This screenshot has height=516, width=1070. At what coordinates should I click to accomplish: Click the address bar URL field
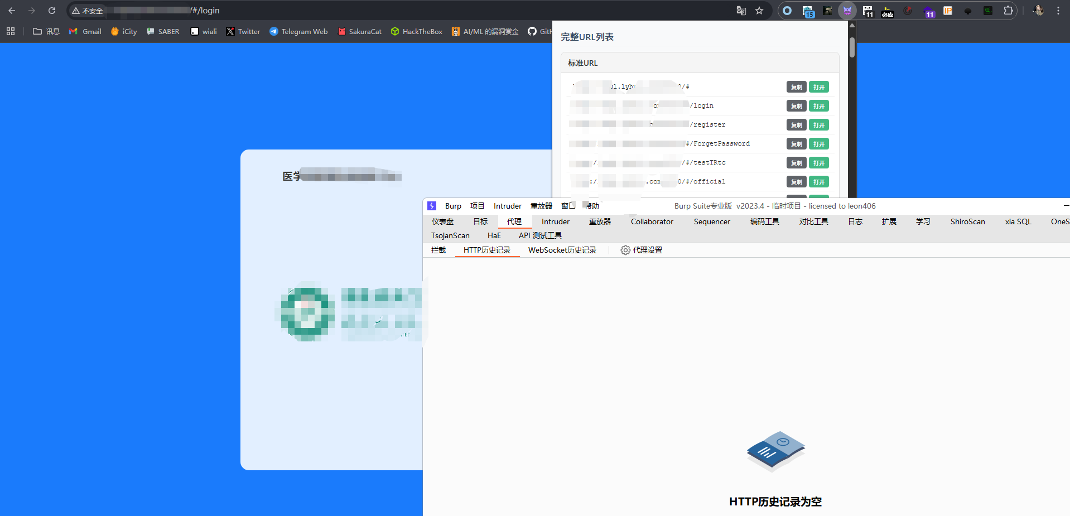coord(418,11)
